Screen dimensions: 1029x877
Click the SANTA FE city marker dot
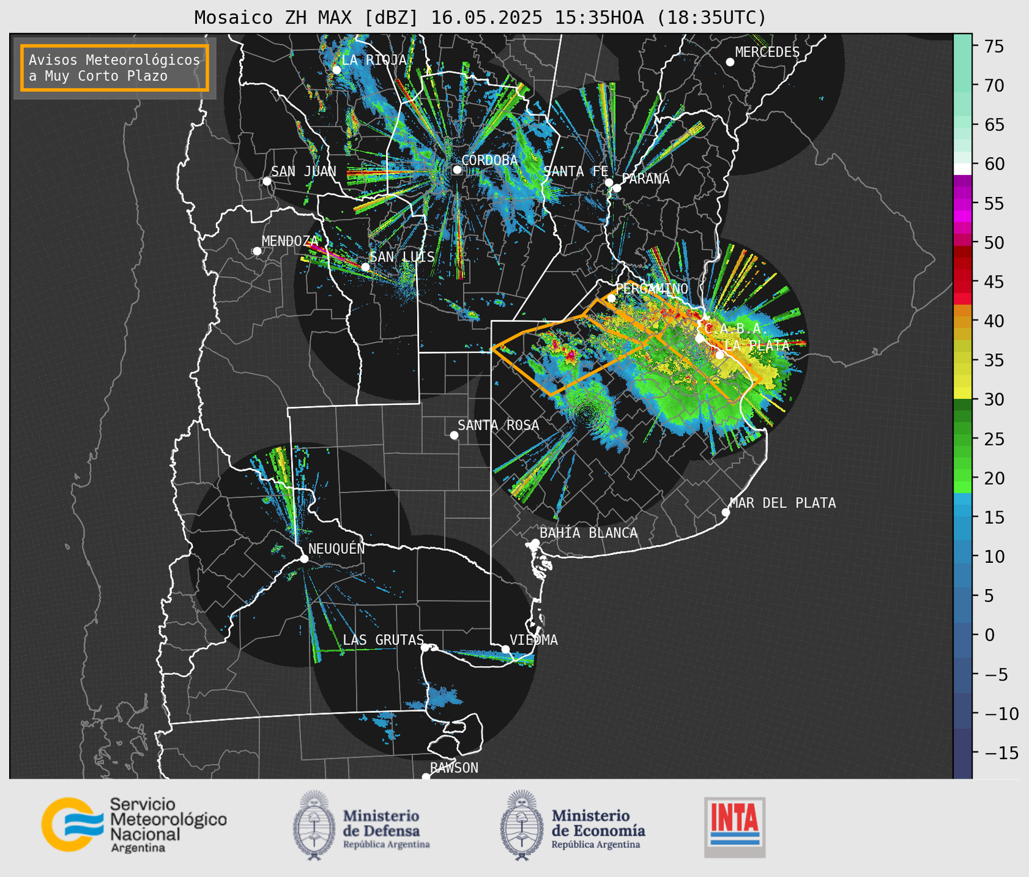tap(609, 182)
